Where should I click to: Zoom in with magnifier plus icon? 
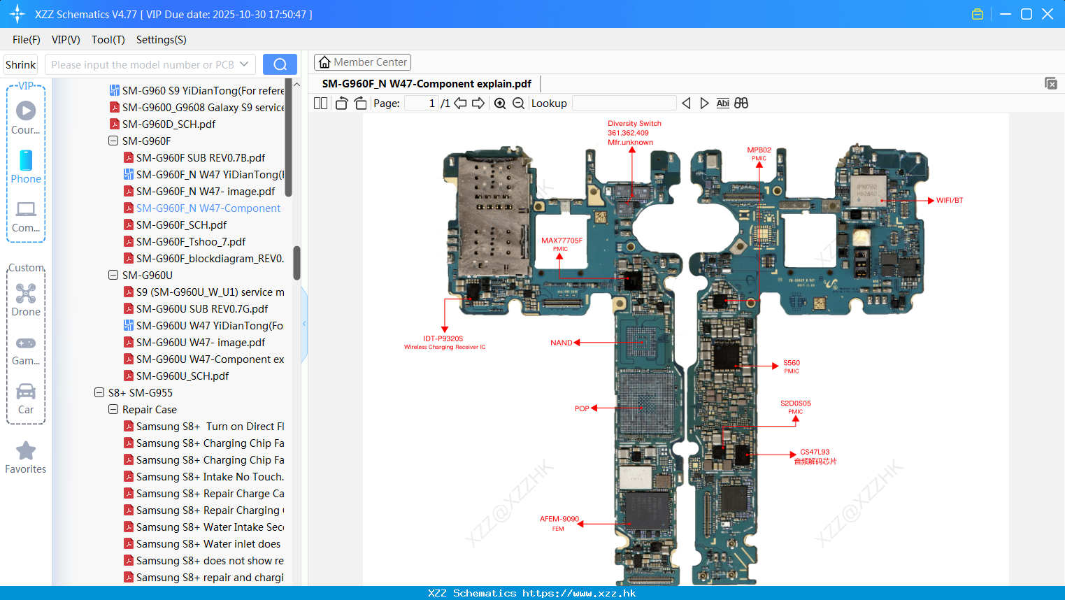click(500, 103)
